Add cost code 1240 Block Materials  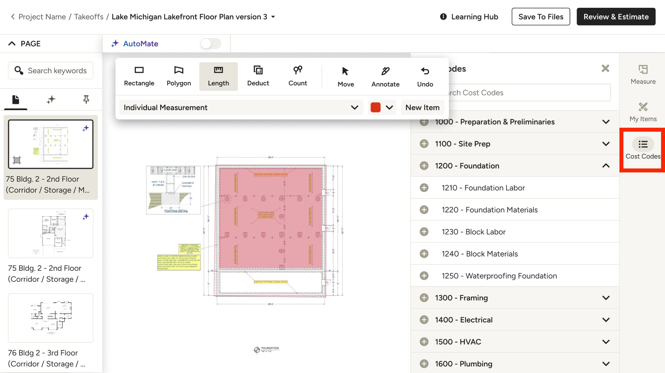pos(424,253)
